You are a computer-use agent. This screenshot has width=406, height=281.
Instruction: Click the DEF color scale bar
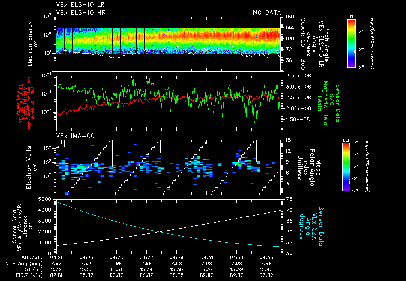click(346, 167)
